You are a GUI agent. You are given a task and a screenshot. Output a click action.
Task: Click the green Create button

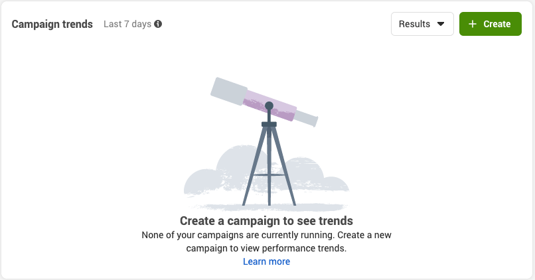click(x=491, y=24)
